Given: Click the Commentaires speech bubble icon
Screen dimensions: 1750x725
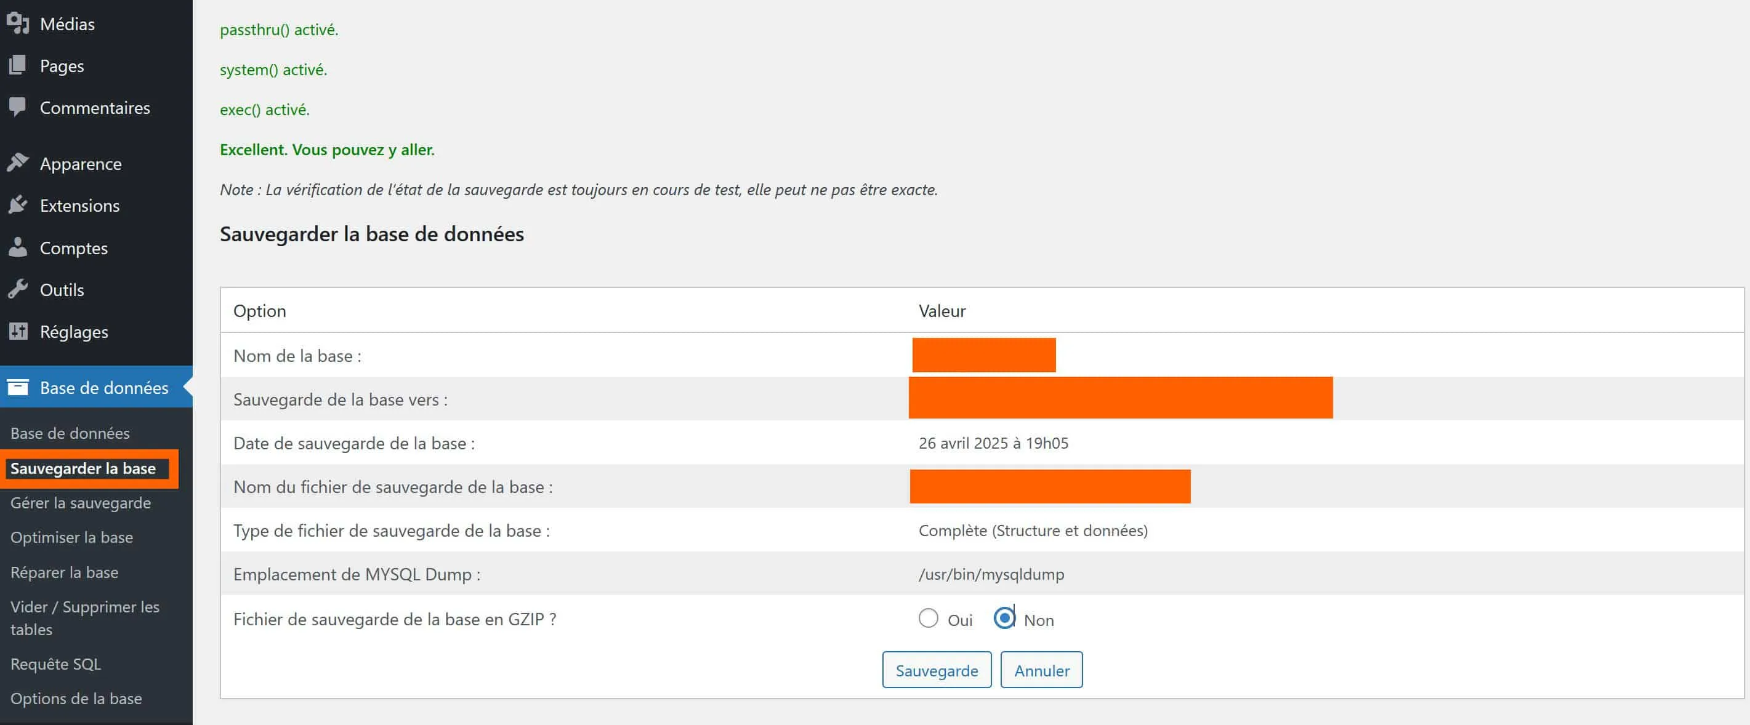Looking at the screenshot, I should 18,107.
